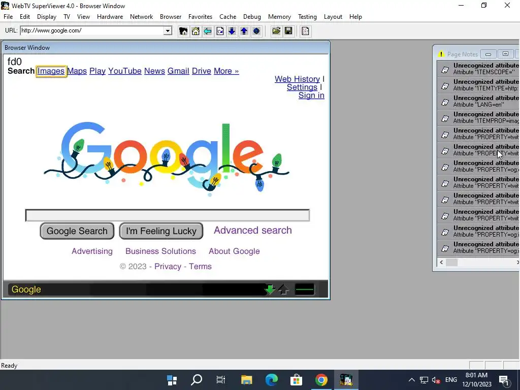Click the blue globe toolbar icon
This screenshot has width=520, height=390.
(256, 31)
